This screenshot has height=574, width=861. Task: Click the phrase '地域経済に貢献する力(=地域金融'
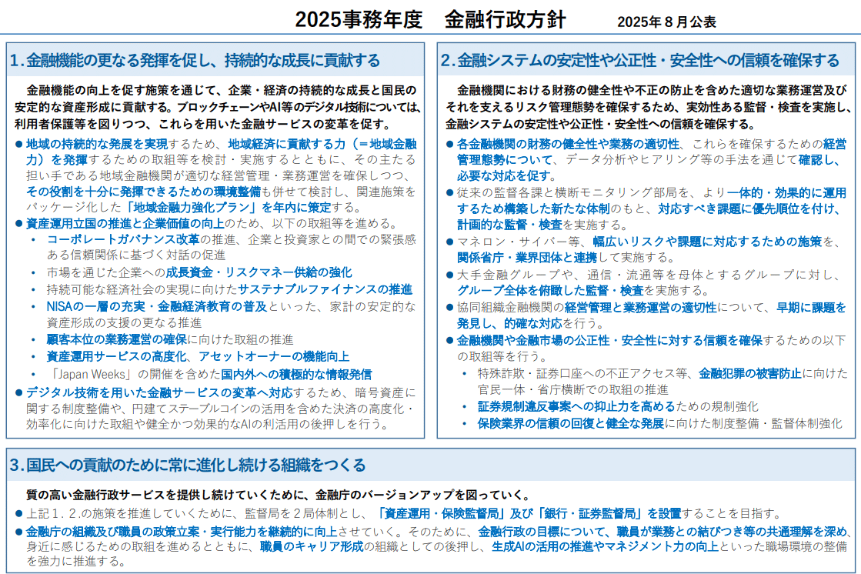(322, 144)
